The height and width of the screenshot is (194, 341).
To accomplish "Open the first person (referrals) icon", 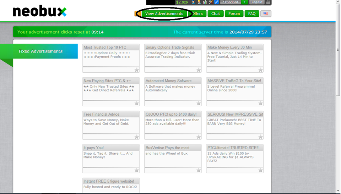I will [193, 2].
